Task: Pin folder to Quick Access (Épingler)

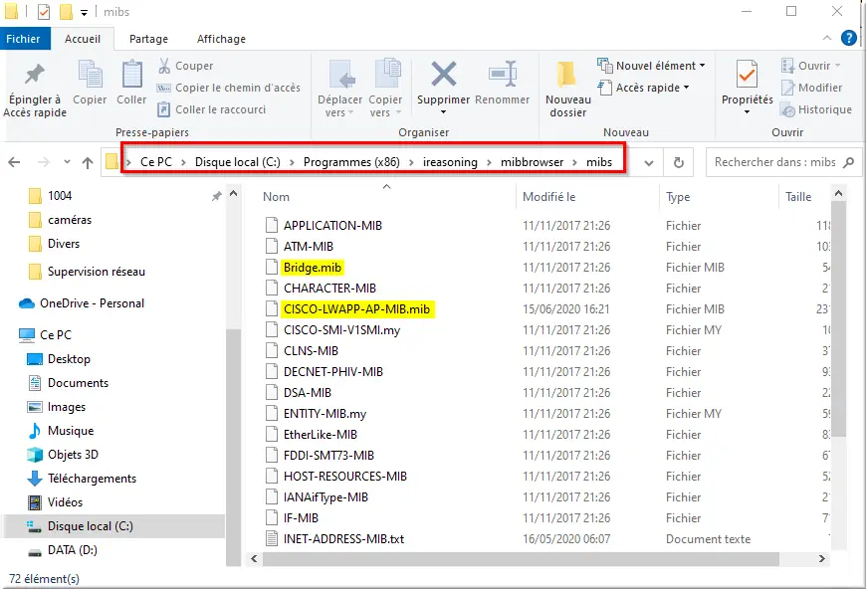Action: pyautogui.click(x=34, y=90)
